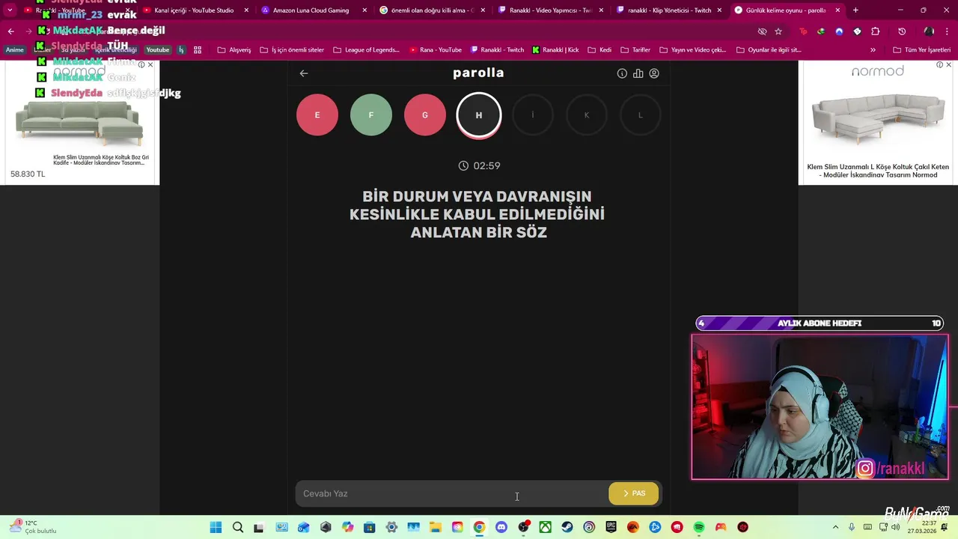This screenshot has width=958, height=539.
Task: Open the Anime bookmark chip
Action: (15, 50)
